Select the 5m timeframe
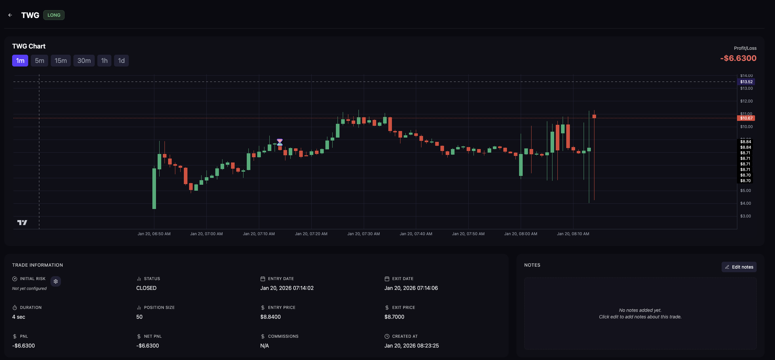The image size is (775, 360). pyautogui.click(x=39, y=61)
